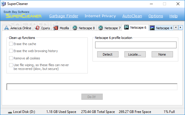Click the Local Disk drive icon
Viewport: 185px width, 115px height.
click(10, 112)
